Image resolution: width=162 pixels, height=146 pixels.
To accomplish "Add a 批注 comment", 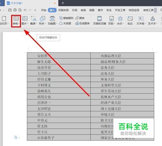I will pyautogui.click(x=130, y=20).
